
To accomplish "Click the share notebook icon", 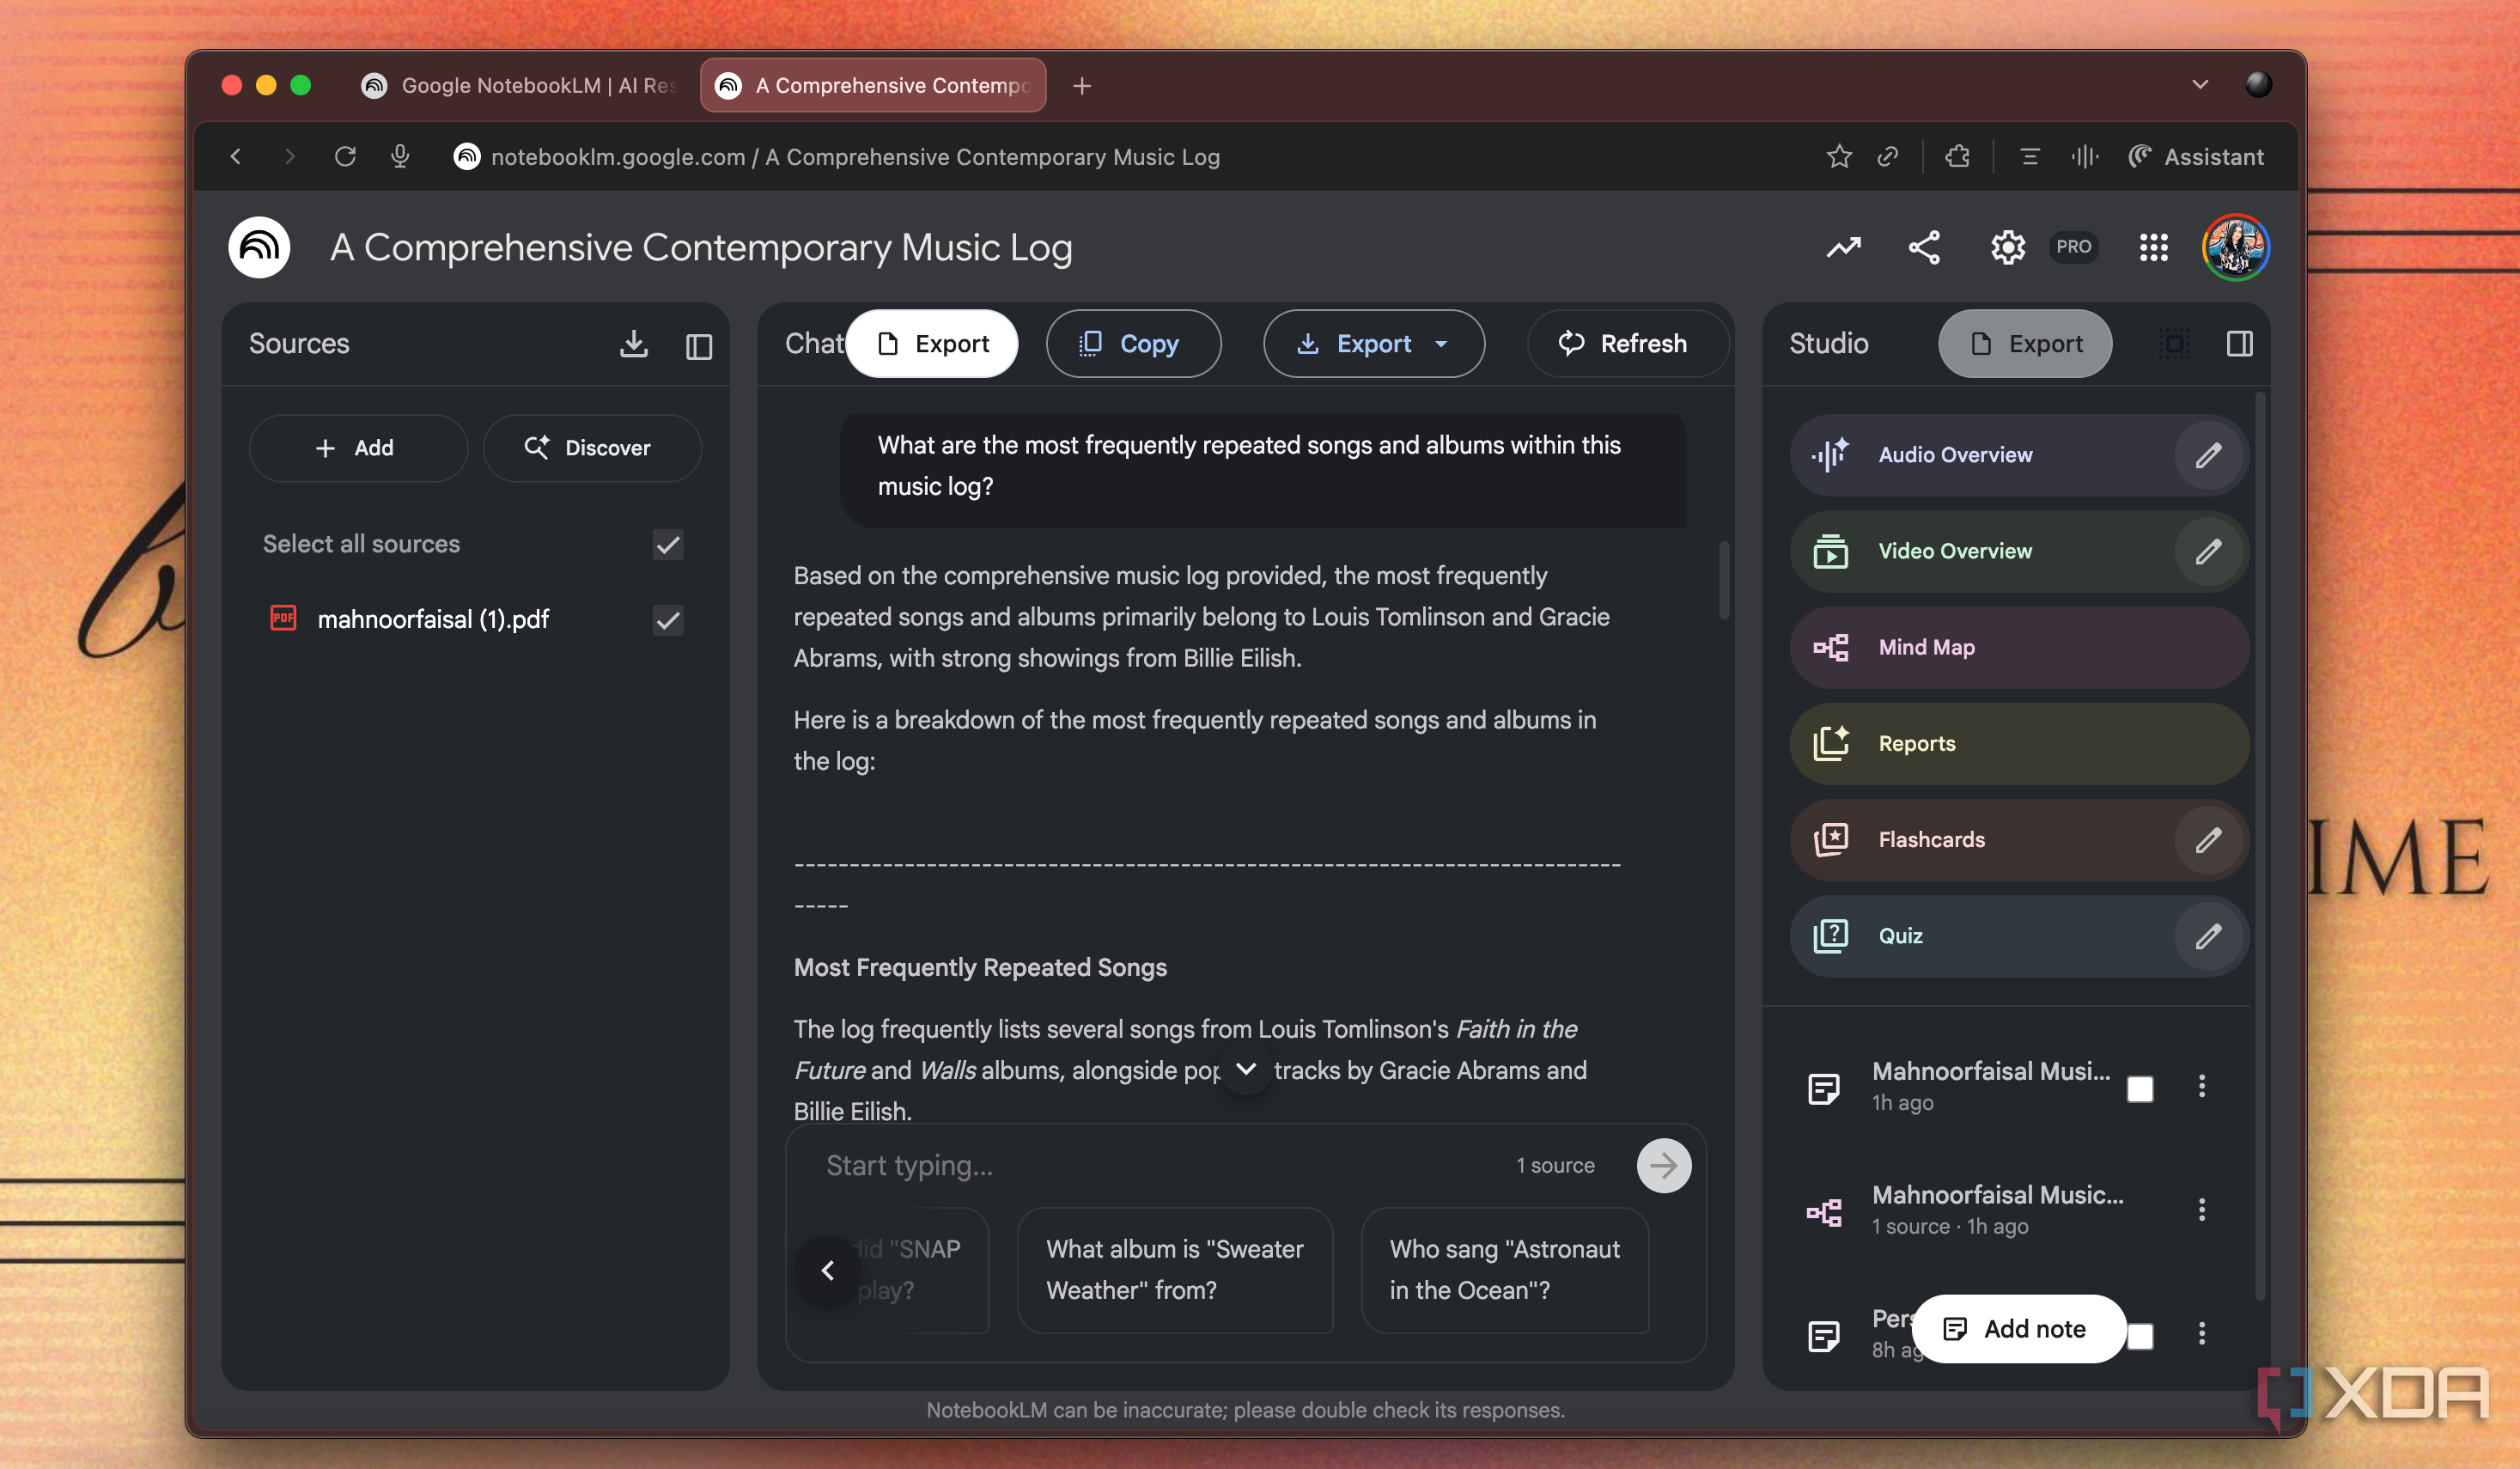I will 1924,247.
